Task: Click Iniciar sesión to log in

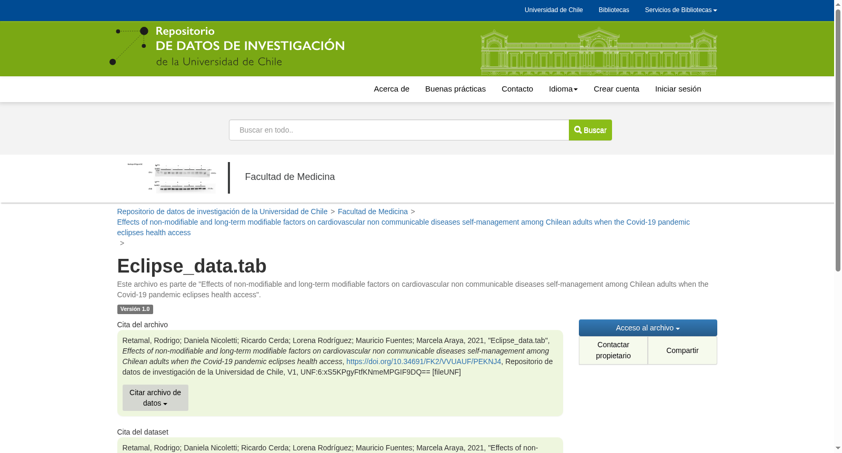Action: point(678,89)
